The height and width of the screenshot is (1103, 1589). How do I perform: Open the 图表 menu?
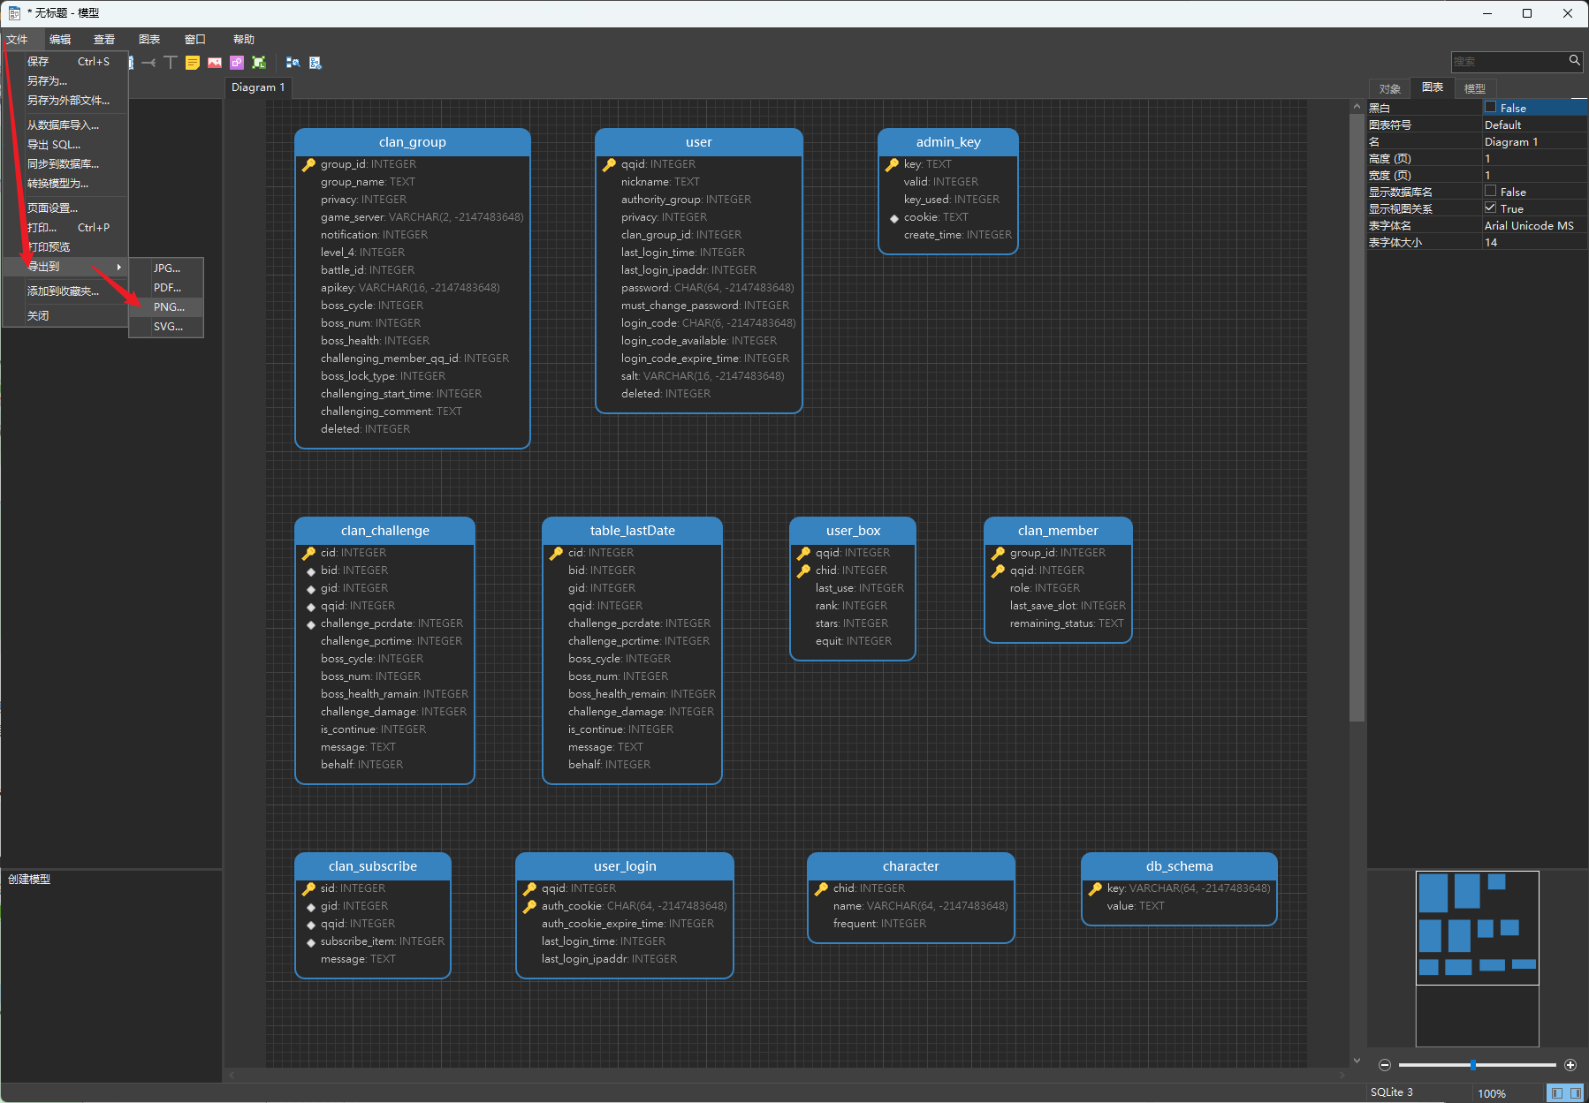149,39
